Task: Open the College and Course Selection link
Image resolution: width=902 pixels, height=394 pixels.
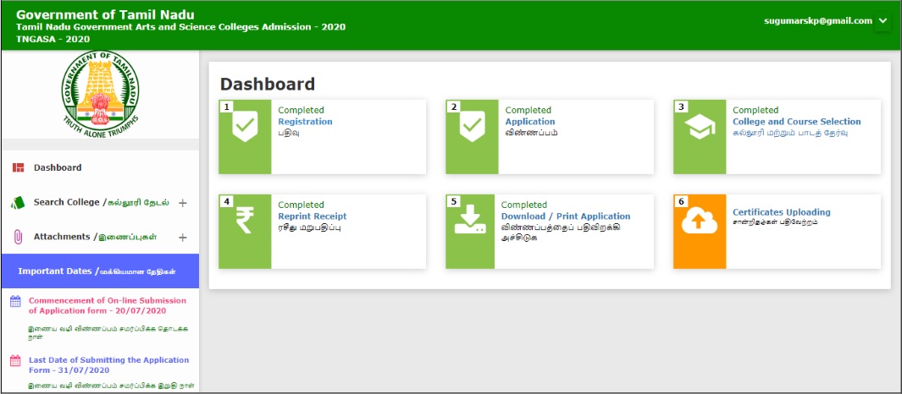Action: pyautogui.click(x=796, y=122)
